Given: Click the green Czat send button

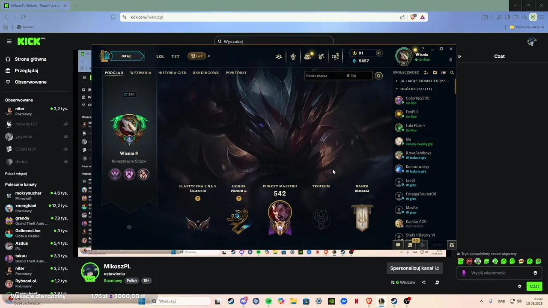Looking at the screenshot, I should click(534, 287).
